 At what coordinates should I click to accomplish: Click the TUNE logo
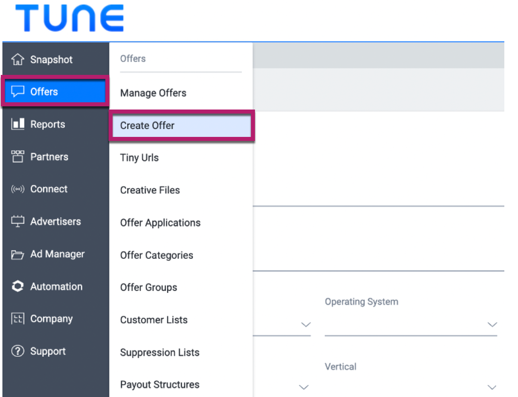pos(70,18)
